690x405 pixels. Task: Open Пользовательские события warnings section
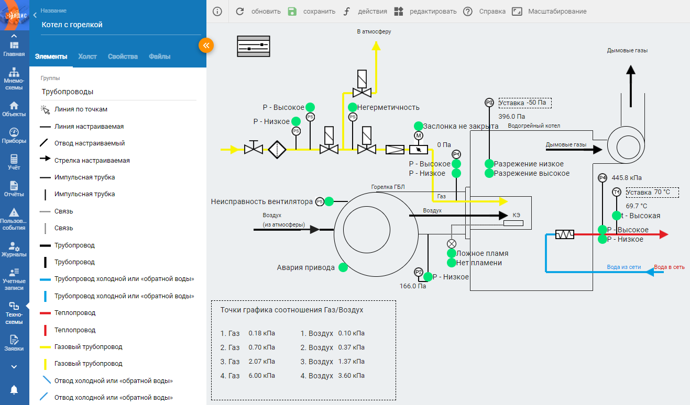(14, 219)
